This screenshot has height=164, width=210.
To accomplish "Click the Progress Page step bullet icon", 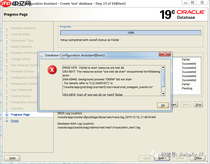I will click(x=7, y=114).
